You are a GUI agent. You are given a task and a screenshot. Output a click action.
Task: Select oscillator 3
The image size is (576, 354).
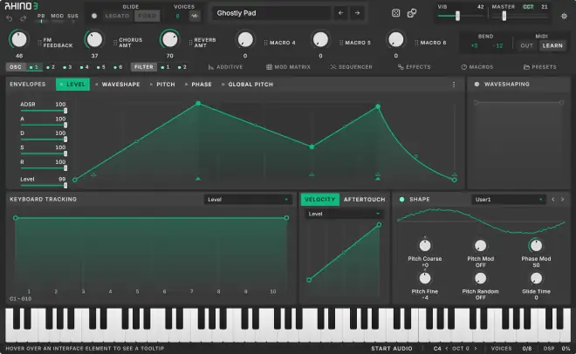(x=67, y=67)
